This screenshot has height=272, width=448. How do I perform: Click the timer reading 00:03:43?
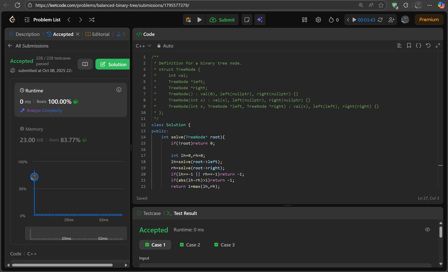[366, 20]
